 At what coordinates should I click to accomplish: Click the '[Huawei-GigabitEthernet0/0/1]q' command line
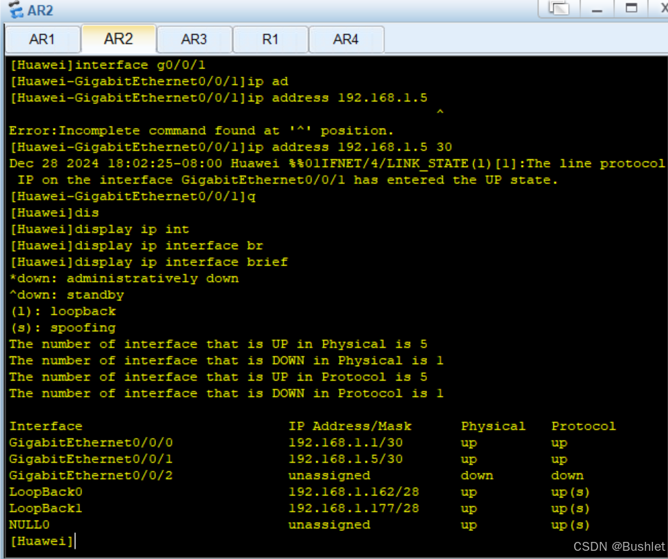click(133, 196)
